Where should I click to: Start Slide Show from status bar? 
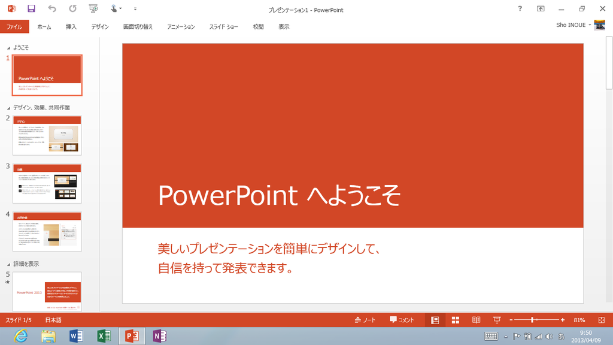(x=497, y=320)
